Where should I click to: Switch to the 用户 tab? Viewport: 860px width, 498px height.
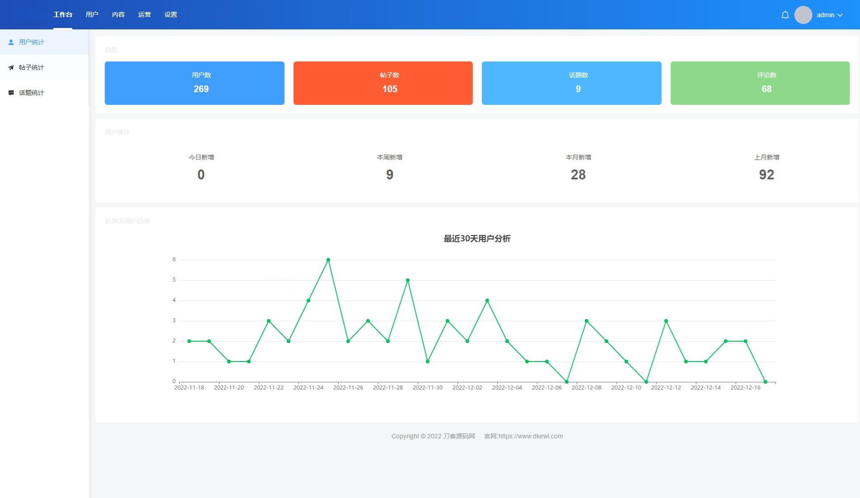point(92,14)
